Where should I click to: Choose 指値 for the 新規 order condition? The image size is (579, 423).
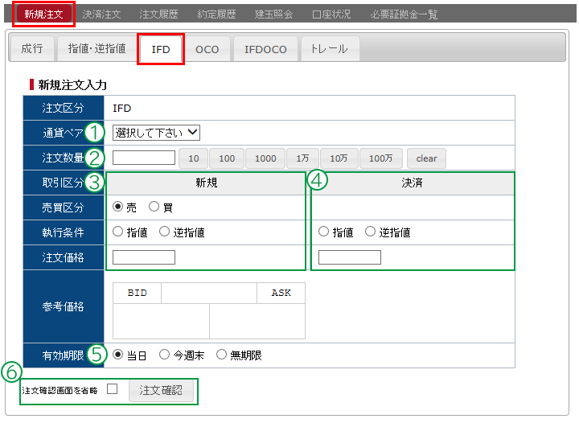click(x=117, y=232)
